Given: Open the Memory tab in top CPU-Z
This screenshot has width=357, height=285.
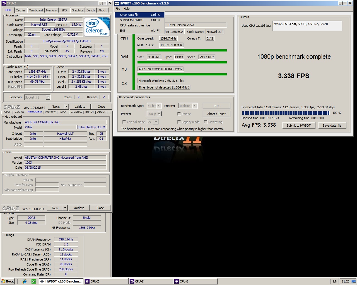Looking at the screenshot, I should pyautogui.click(x=51, y=10).
